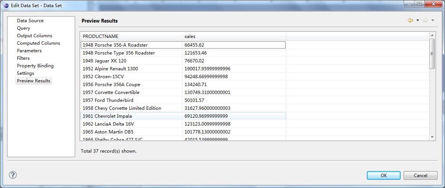Click the table scrollbar up arrow

432,35
